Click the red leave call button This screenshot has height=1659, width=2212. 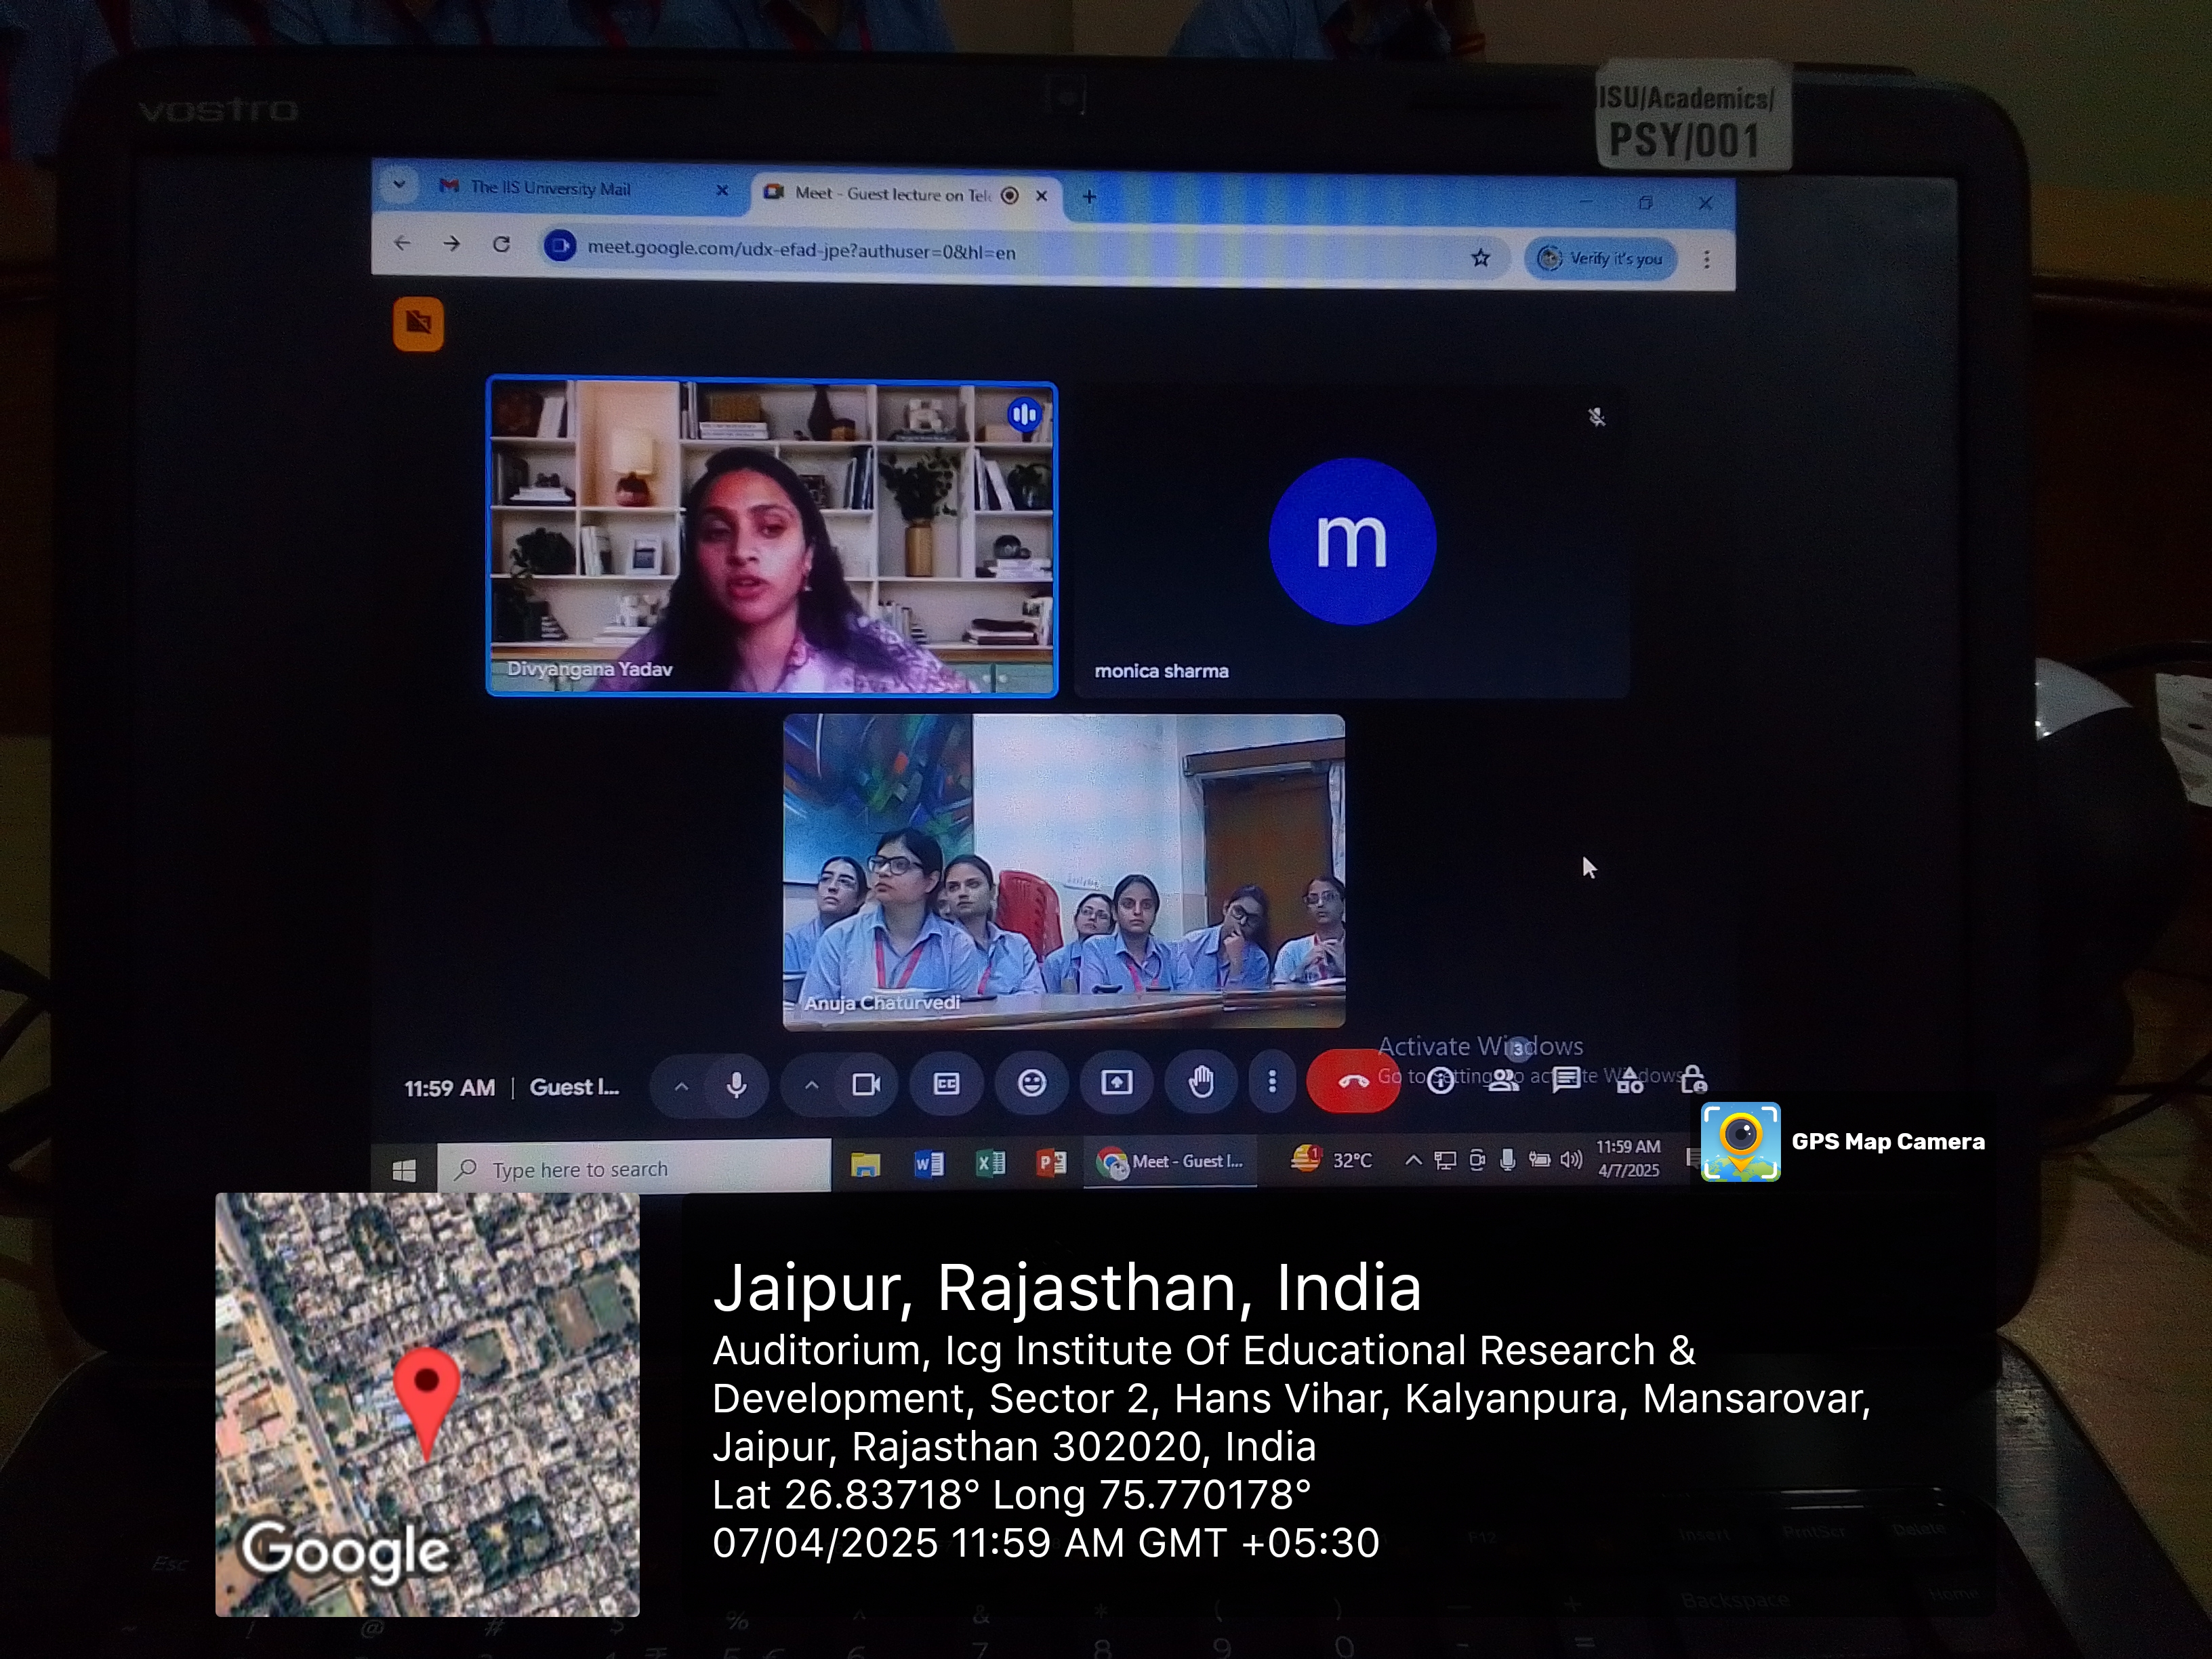click(1352, 1081)
